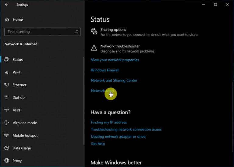Click the search magnifier icon

76,32
